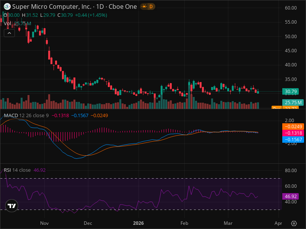Click the Dec label on time axis
The image size is (306, 229).
click(x=88, y=223)
